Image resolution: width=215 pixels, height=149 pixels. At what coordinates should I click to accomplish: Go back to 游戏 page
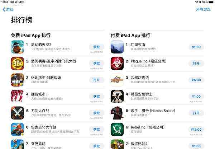pos(8,9)
